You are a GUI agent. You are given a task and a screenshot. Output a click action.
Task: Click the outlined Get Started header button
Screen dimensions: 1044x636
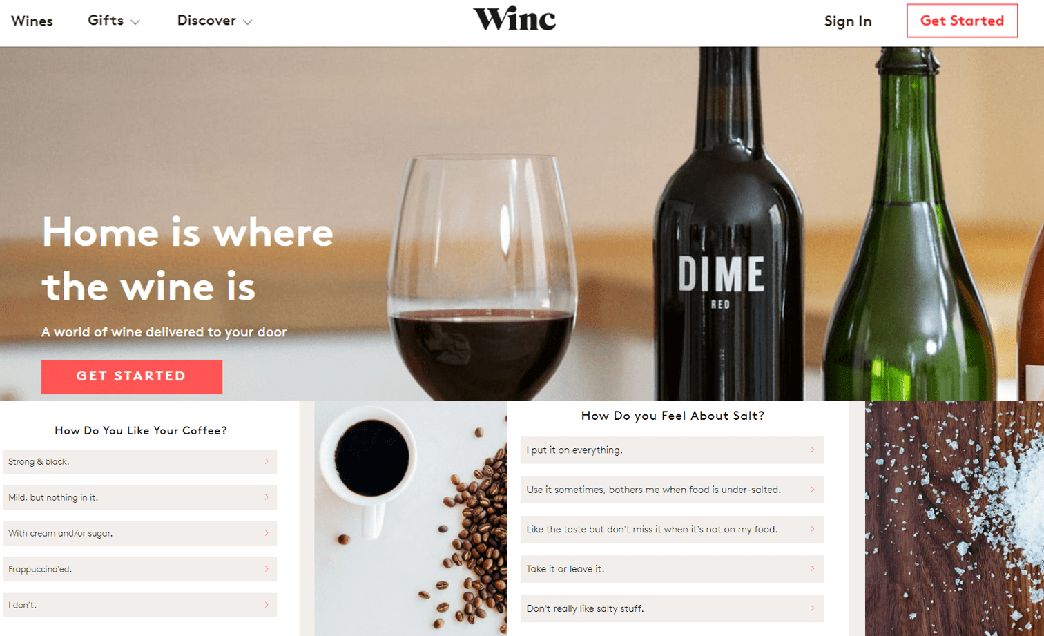[x=962, y=21]
